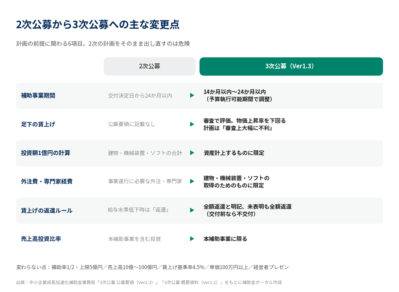Click the text （交付前なら不交付）
The height and width of the screenshot is (292, 399).
(231, 214)
